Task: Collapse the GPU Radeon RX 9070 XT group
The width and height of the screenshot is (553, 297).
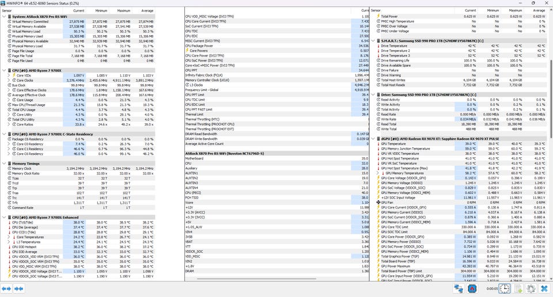Action: tap(373, 139)
